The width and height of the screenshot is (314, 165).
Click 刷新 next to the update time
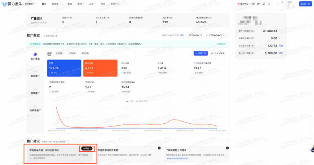[x=182, y=35]
